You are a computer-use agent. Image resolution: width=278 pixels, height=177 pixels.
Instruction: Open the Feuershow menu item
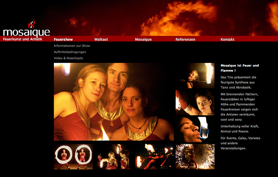(x=63, y=39)
